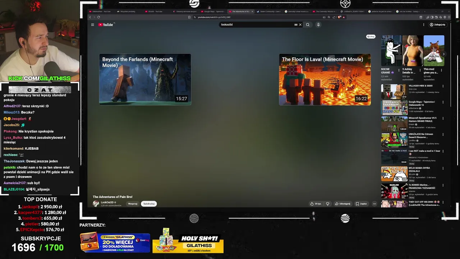The width and height of the screenshot is (460, 259).
Task: Close The Adventures of Pain Bro tab
Action: point(252,12)
